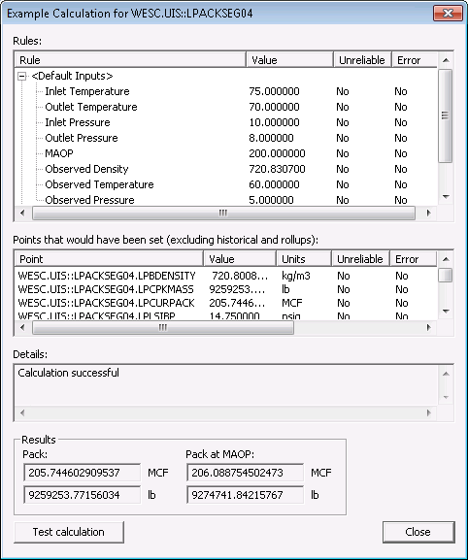This screenshot has width=468, height=560.
Task: Select the Observed Pressure rule
Action: 89,200
